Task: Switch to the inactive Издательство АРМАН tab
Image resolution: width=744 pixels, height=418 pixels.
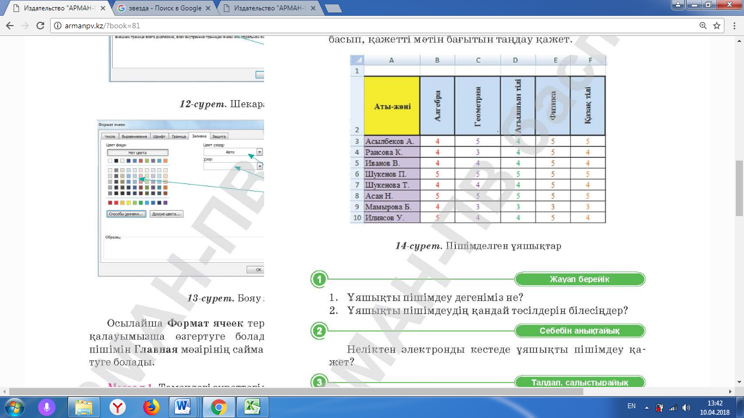Action: [x=270, y=9]
